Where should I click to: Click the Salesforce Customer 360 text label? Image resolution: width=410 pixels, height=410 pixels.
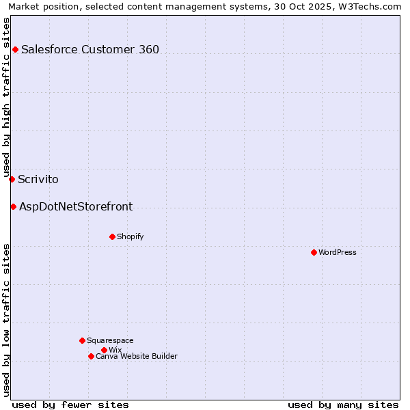click(x=90, y=49)
